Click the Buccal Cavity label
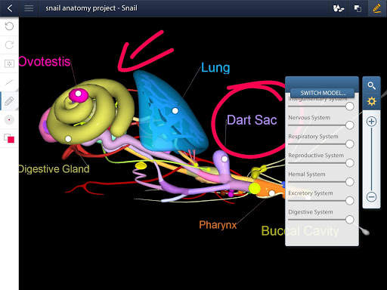The height and width of the screenshot is (290, 387). pos(300,231)
